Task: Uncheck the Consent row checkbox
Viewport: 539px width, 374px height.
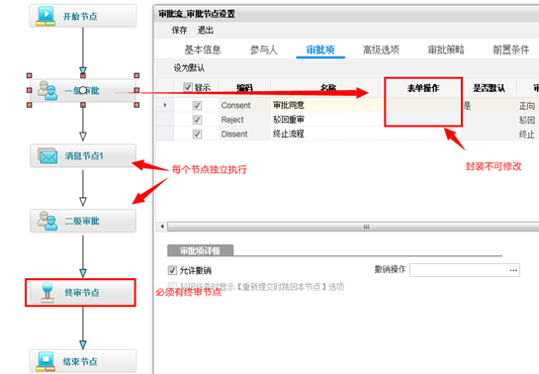Action: click(197, 105)
